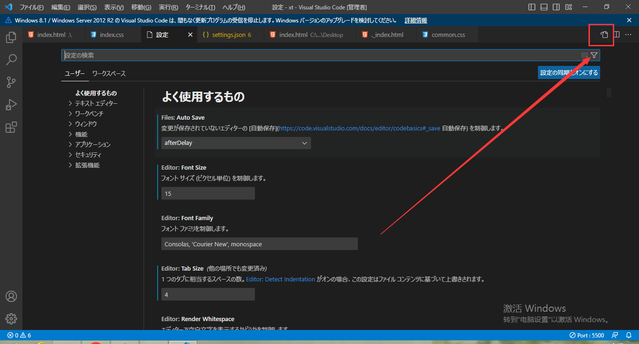Select よく使用するもの in the settings tree

click(x=96, y=93)
